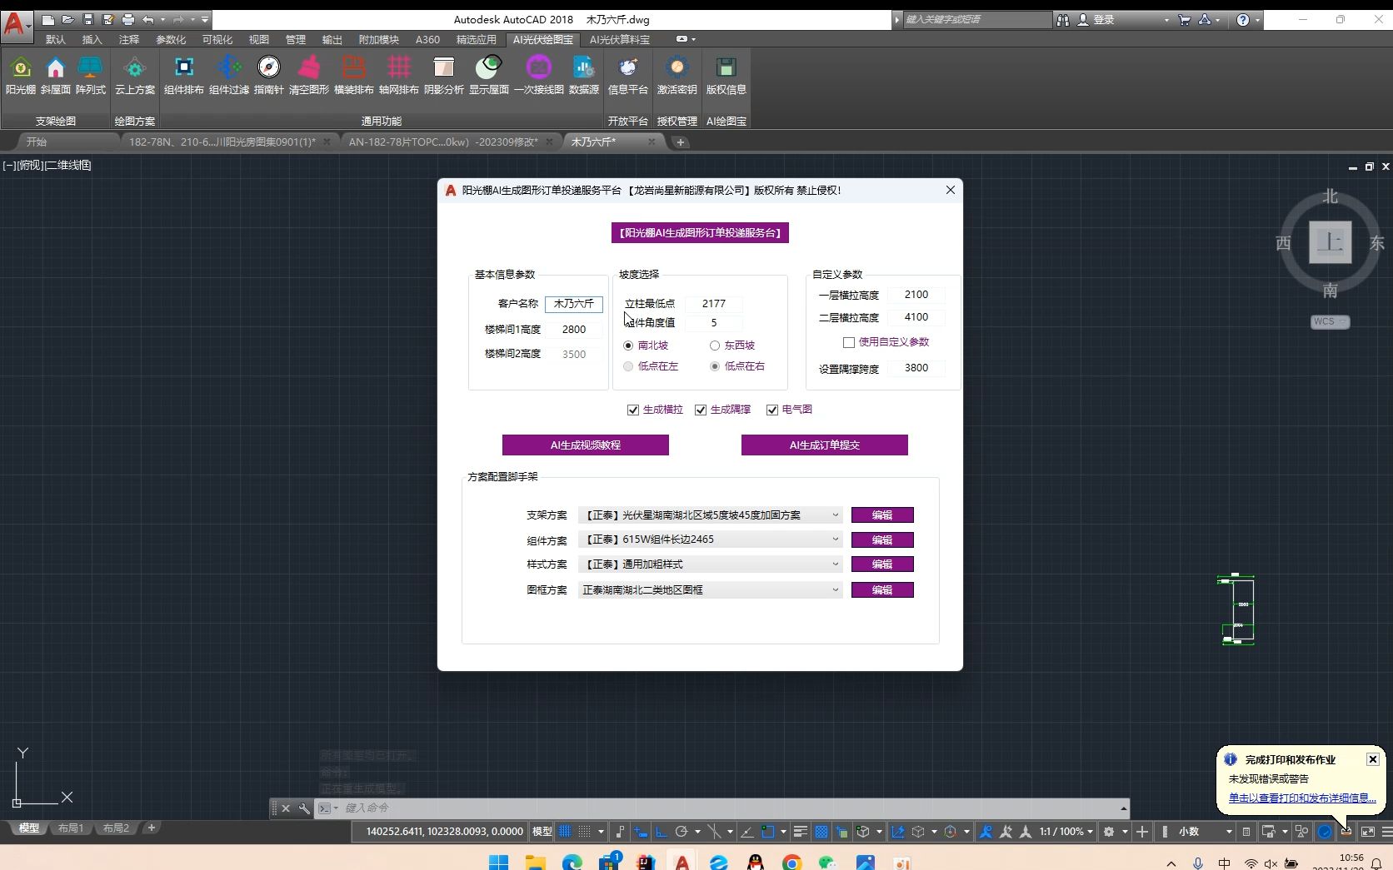The image size is (1393, 870).
Task: Expand the 样式方案 dropdown
Action: click(x=711, y=564)
